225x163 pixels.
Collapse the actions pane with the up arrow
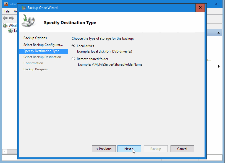pyautogui.click(x=219, y=33)
